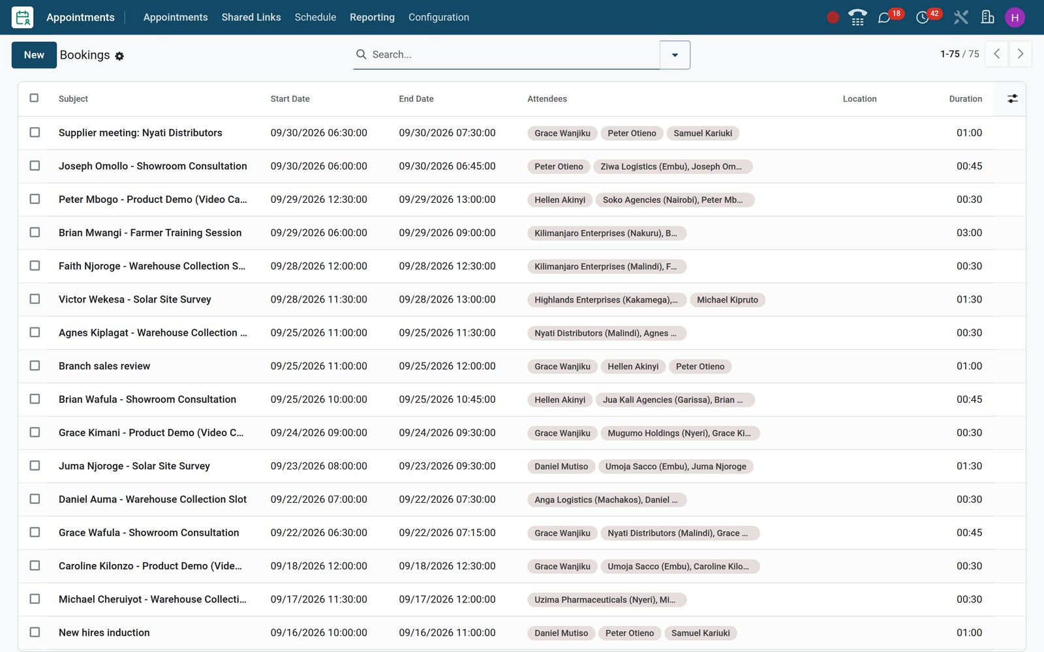Click the Location column header

pos(859,99)
